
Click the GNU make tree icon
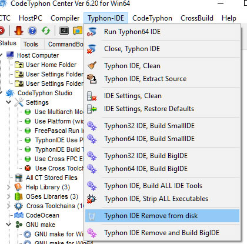pos(19,225)
